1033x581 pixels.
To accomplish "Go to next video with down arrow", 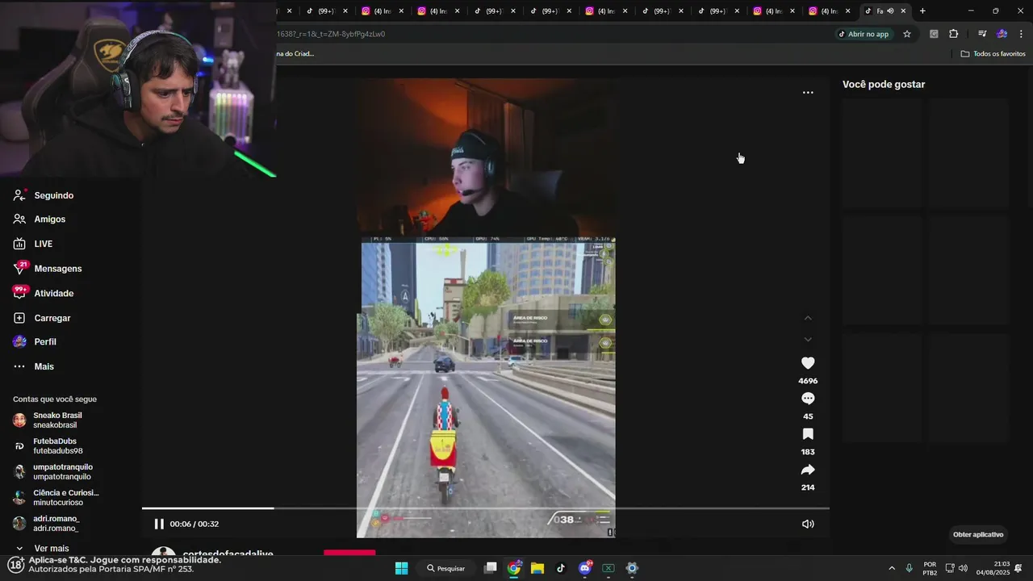I will point(808,340).
